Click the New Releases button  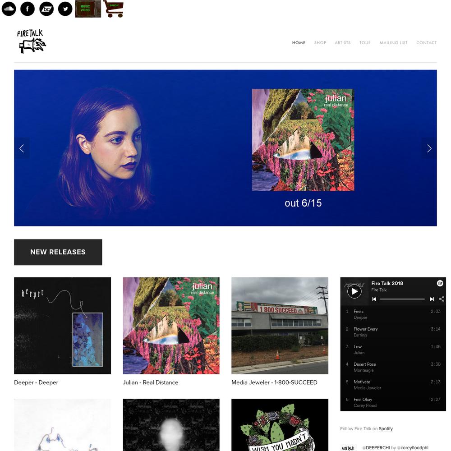58,252
